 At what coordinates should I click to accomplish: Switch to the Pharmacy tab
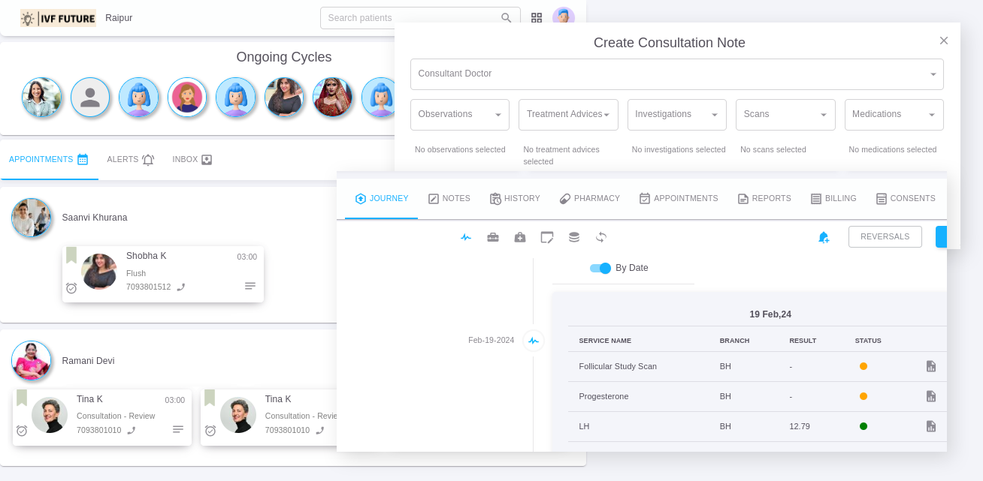point(590,199)
